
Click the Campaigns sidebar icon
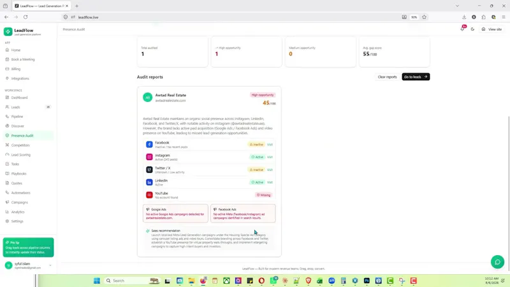point(7,202)
